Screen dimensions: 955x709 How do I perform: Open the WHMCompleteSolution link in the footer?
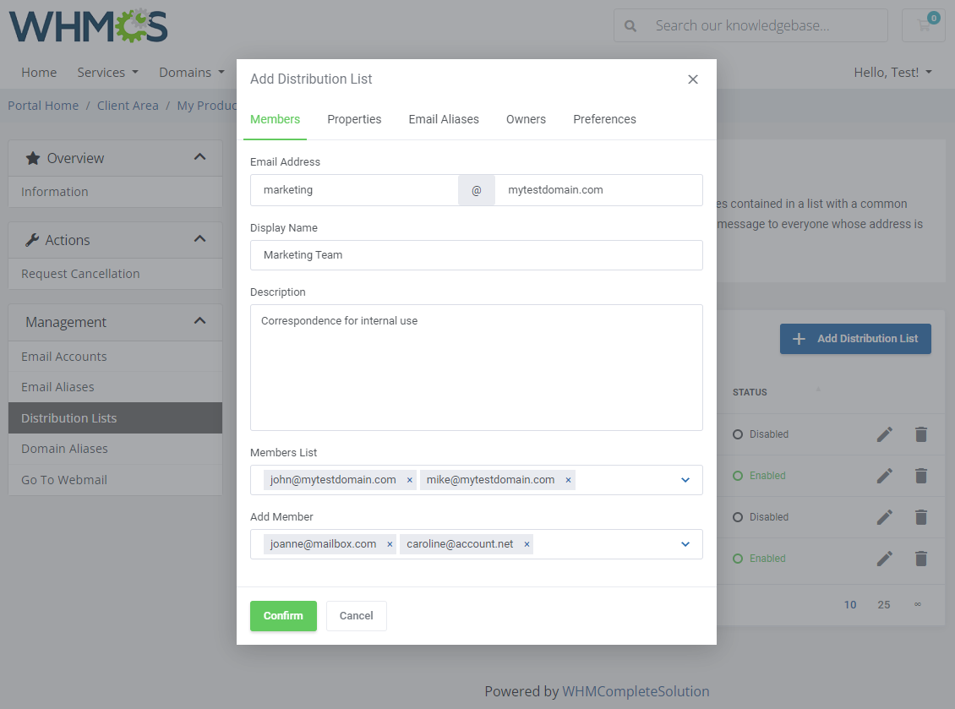[x=636, y=691]
